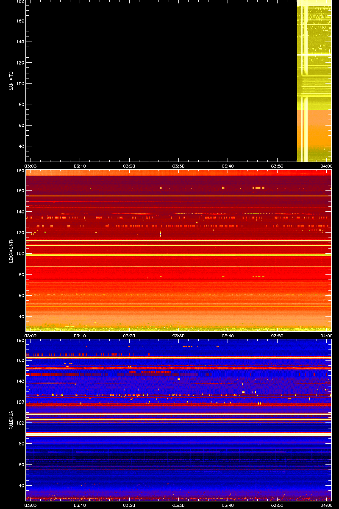Viewport: 339px width, 509px height.
Task: Click the 60 frequency tick on San Vito axis
Action: pyautogui.click(x=21, y=126)
